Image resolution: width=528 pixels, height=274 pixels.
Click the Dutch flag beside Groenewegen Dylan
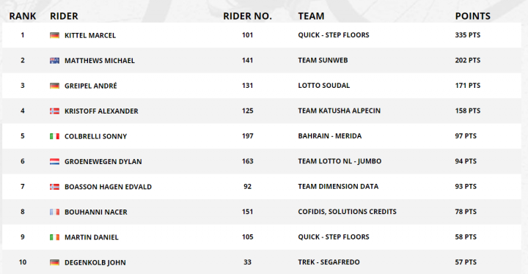[54, 162]
